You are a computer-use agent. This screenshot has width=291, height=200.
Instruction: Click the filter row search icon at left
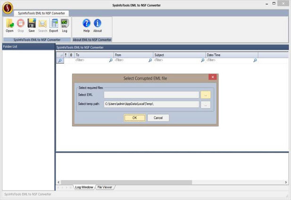(x=60, y=61)
